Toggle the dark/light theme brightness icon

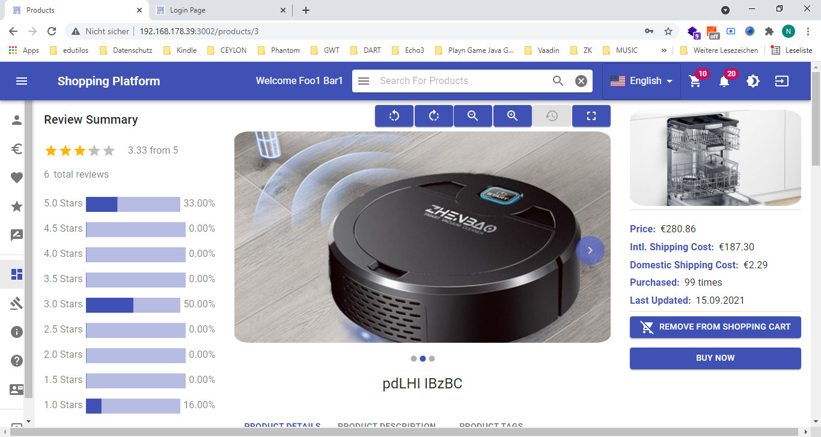point(753,81)
